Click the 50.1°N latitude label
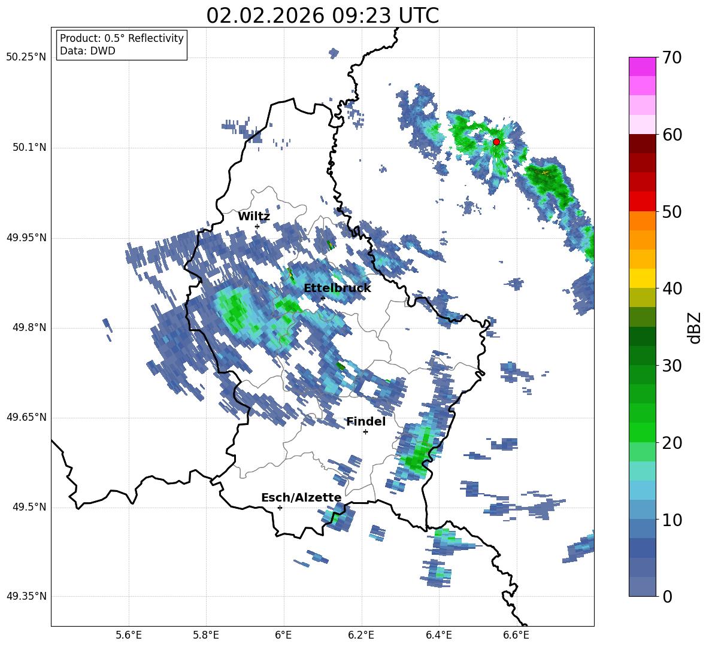Viewport: 709px width, 647px height. [x=29, y=148]
